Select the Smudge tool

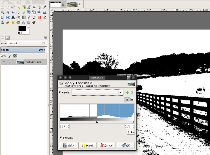coord(29,23)
